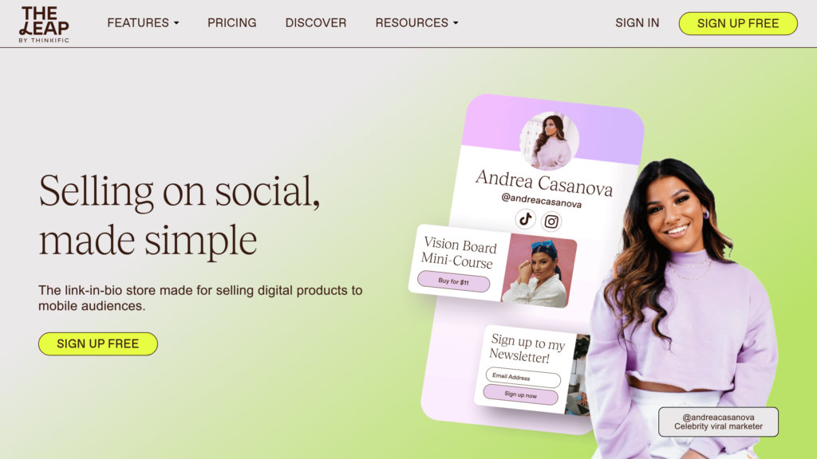Go to the Discover page
The height and width of the screenshot is (459, 817).
316,23
